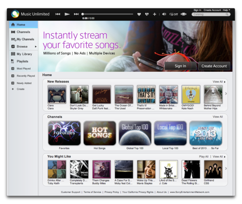242x204 pixels.
Task: Open the Mavis Staples album cover
Action: point(146,169)
